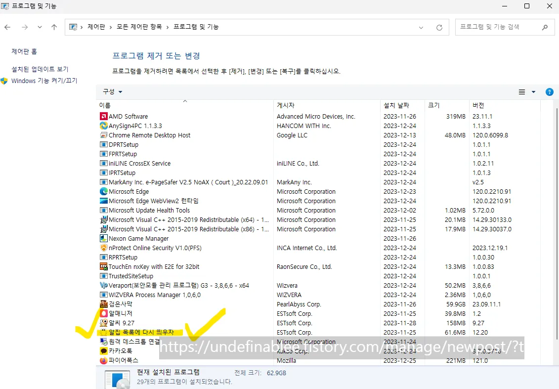Click the Microsoft Edge icon

(103, 191)
